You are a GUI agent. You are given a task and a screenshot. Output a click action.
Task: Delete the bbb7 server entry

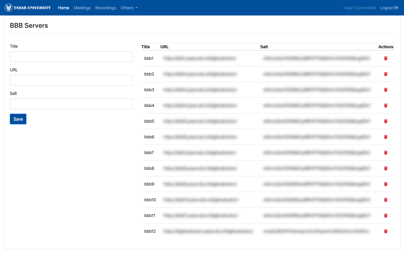pyautogui.click(x=385, y=153)
